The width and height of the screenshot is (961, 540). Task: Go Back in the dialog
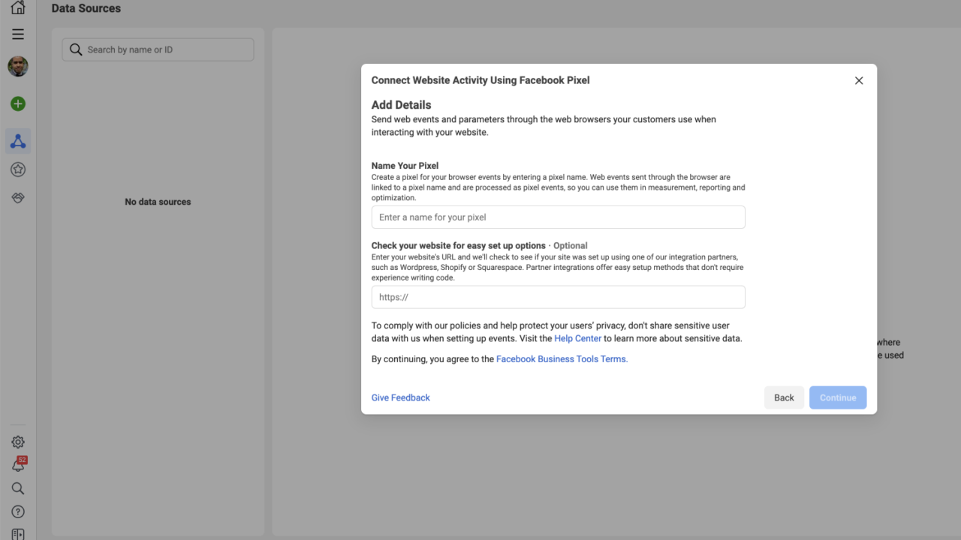click(x=784, y=397)
